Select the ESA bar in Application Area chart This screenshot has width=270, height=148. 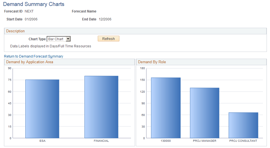click(42, 109)
